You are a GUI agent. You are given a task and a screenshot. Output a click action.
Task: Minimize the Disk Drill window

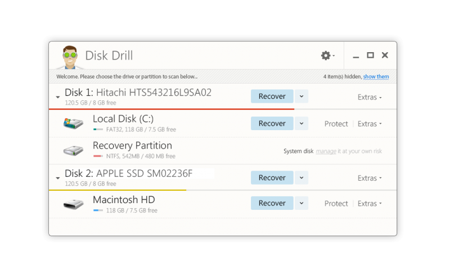(x=356, y=57)
